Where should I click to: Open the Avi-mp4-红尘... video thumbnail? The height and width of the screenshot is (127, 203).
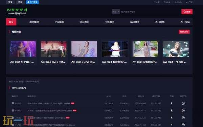(x=23, y=49)
